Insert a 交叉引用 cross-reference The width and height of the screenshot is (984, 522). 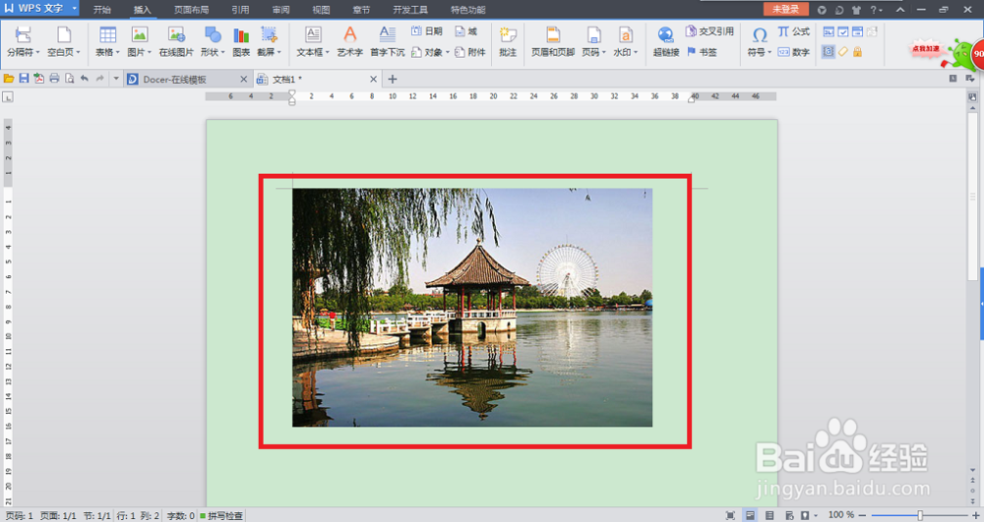click(x=709, y=30)
